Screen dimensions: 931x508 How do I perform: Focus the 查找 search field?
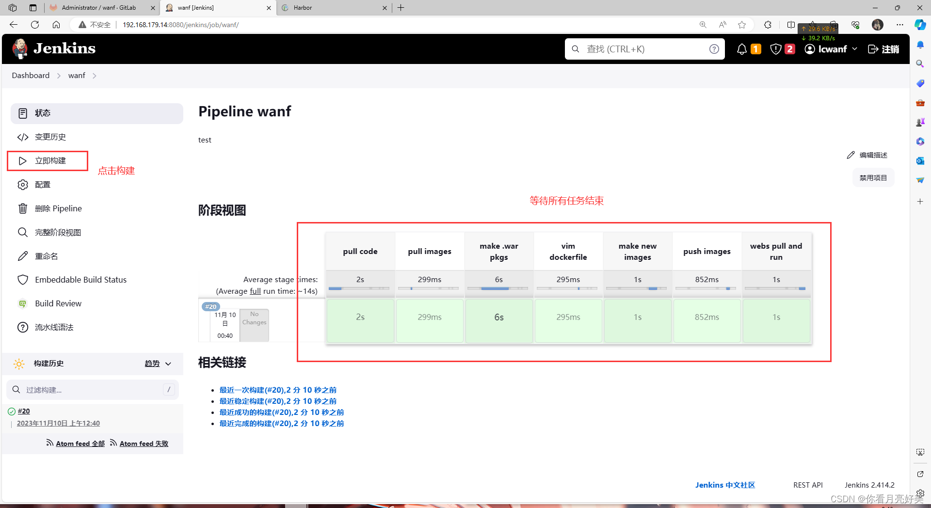click(644, 49)
